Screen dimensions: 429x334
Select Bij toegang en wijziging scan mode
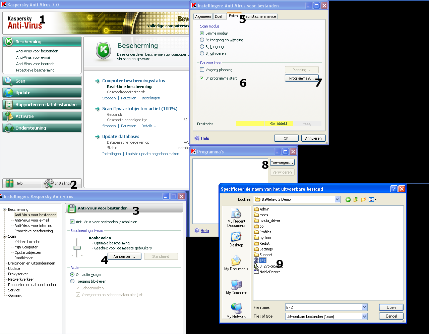(x=202, y=40)
